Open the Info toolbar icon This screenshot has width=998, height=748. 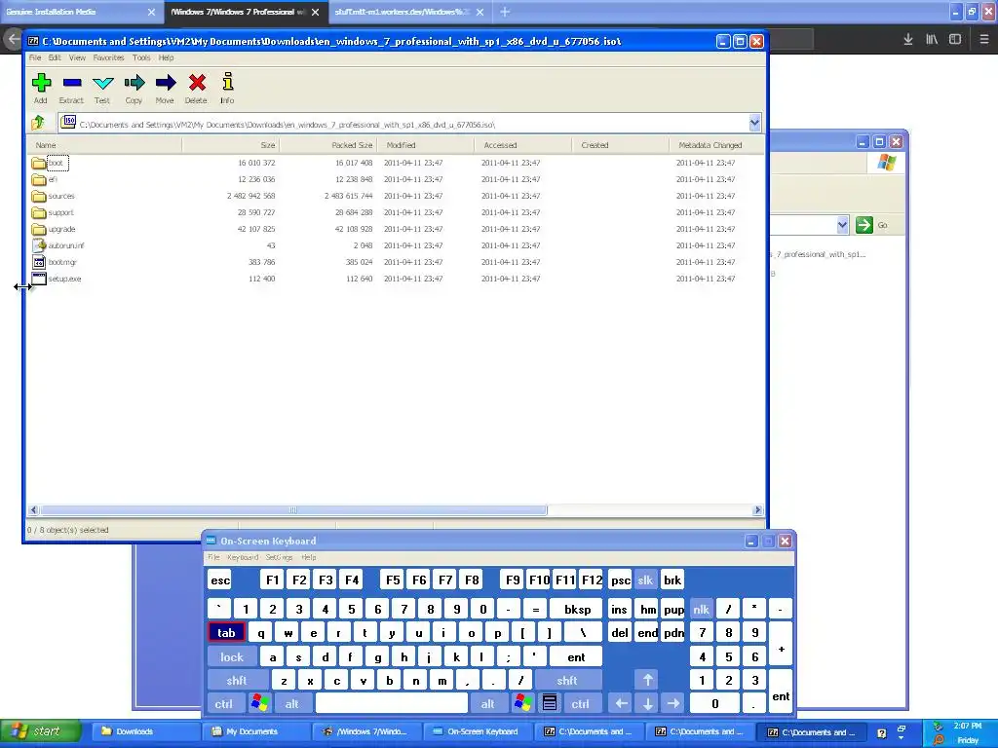pyautogui.click(x=227, y=82)
